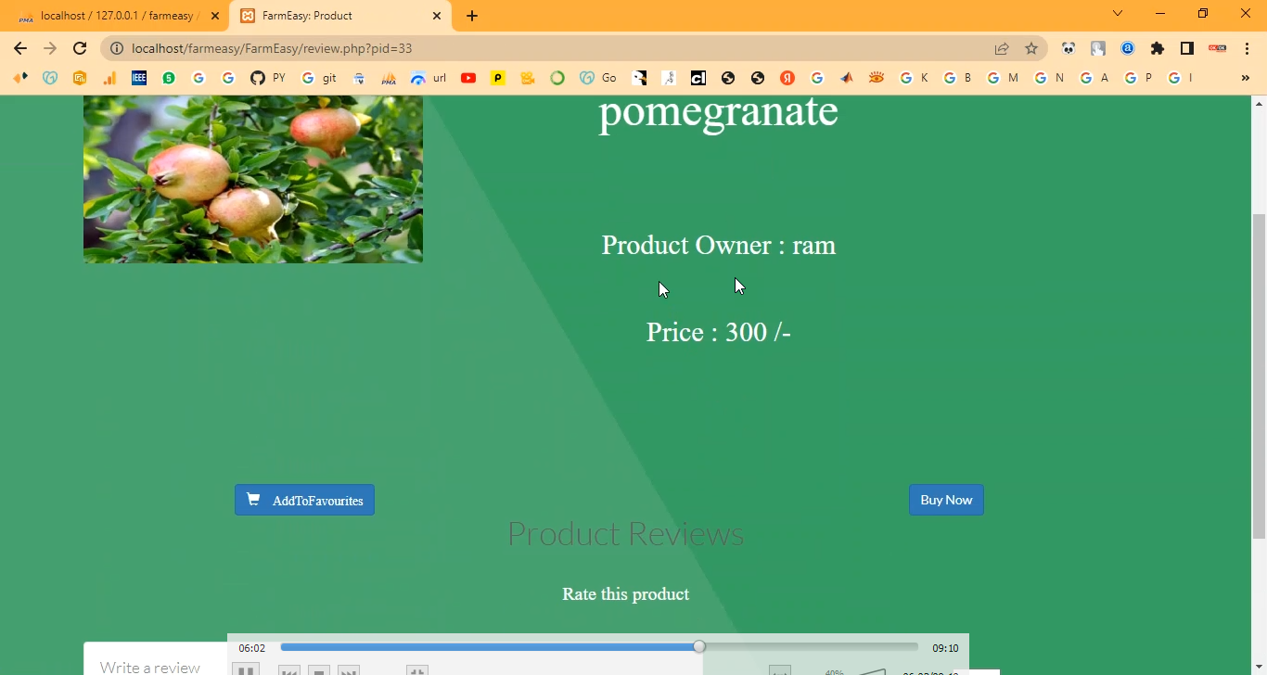Click the panda extension icon

pos(1069,48)
